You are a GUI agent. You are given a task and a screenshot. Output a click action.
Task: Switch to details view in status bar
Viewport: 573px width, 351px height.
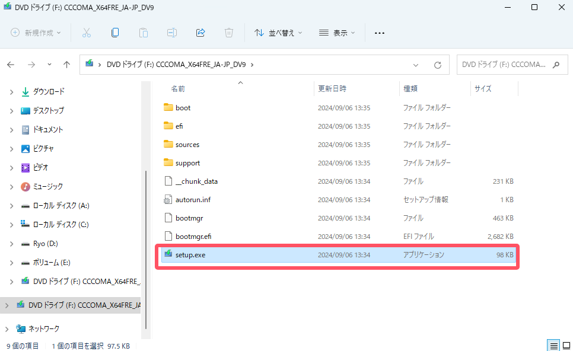coord(553,346)
